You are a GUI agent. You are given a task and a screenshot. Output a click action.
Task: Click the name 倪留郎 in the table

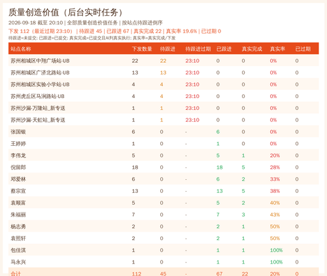click(18, 167)
